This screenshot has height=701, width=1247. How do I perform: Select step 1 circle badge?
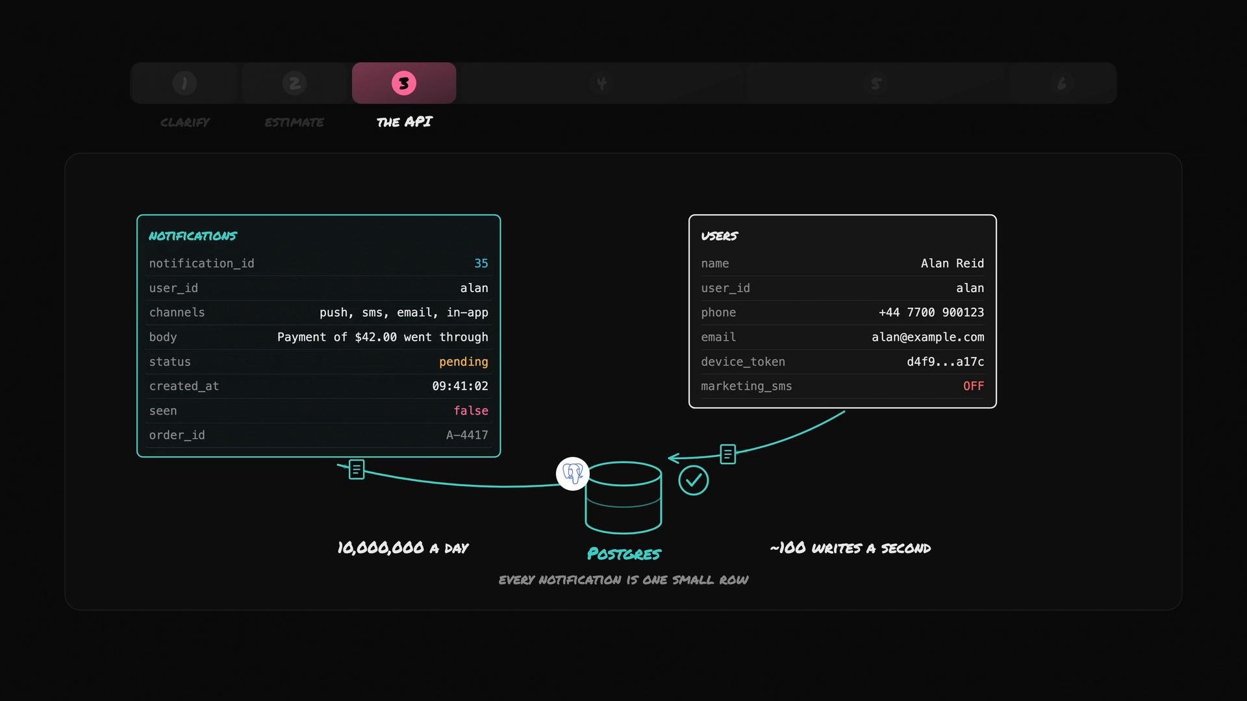point(184,83)
